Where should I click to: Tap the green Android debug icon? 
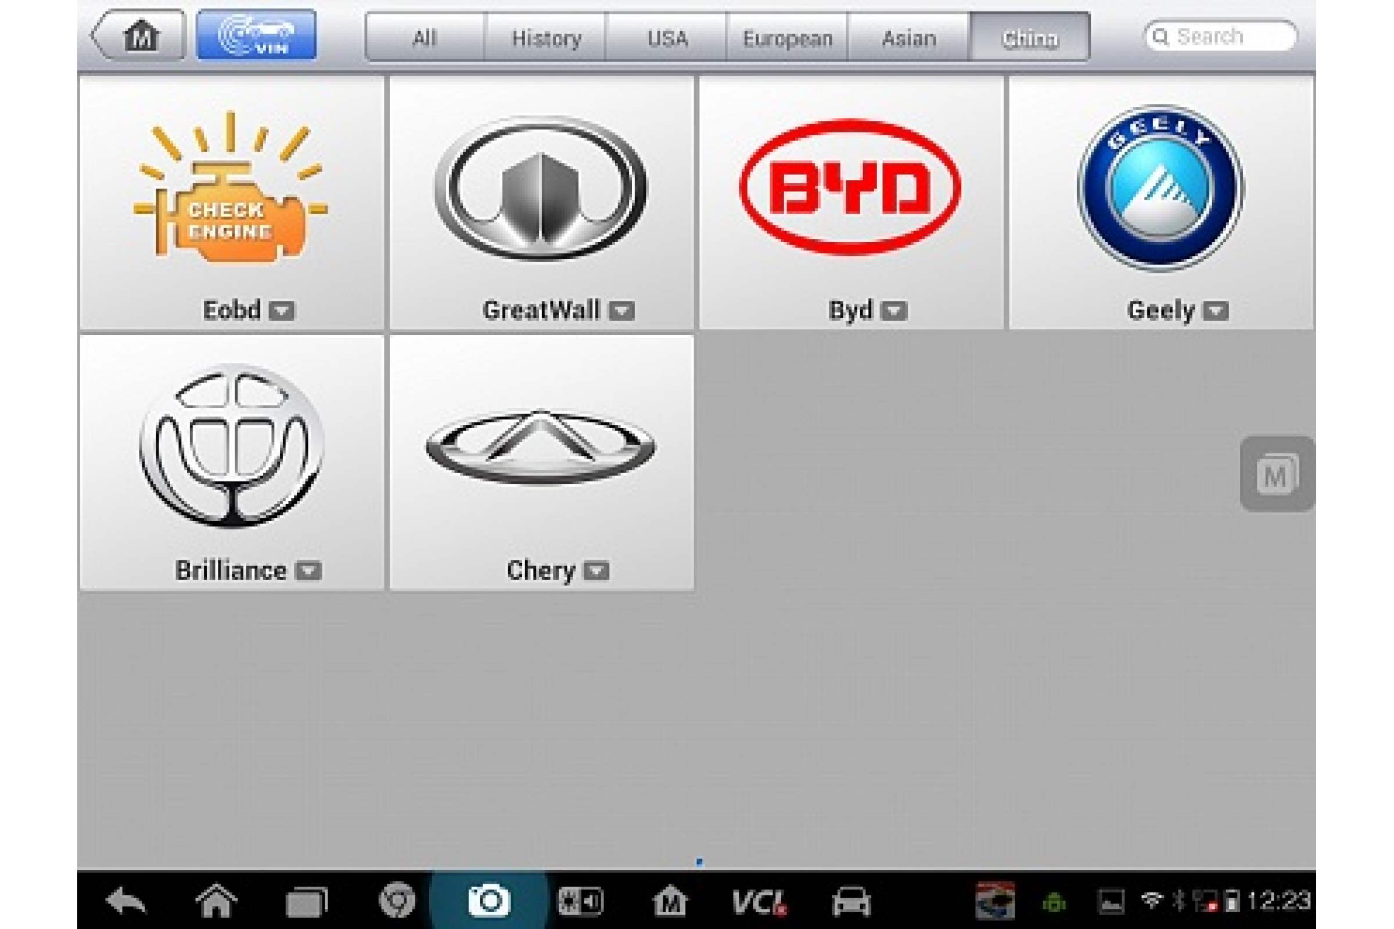tap(1053, 902)
